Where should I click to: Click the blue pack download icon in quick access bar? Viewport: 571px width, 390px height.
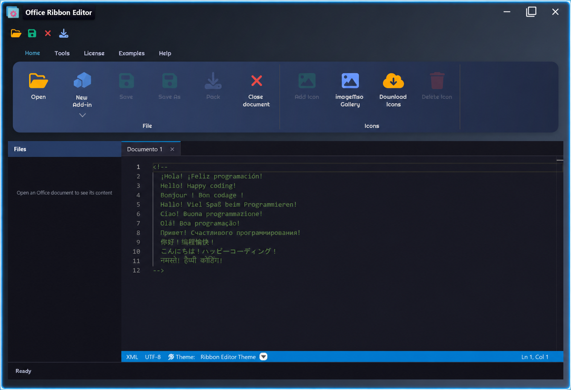pyautogui.click(x=64, y=33)
